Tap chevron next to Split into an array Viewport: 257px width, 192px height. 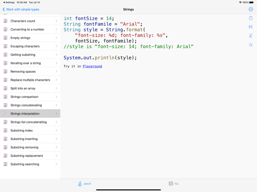click(x=56, y=88)
